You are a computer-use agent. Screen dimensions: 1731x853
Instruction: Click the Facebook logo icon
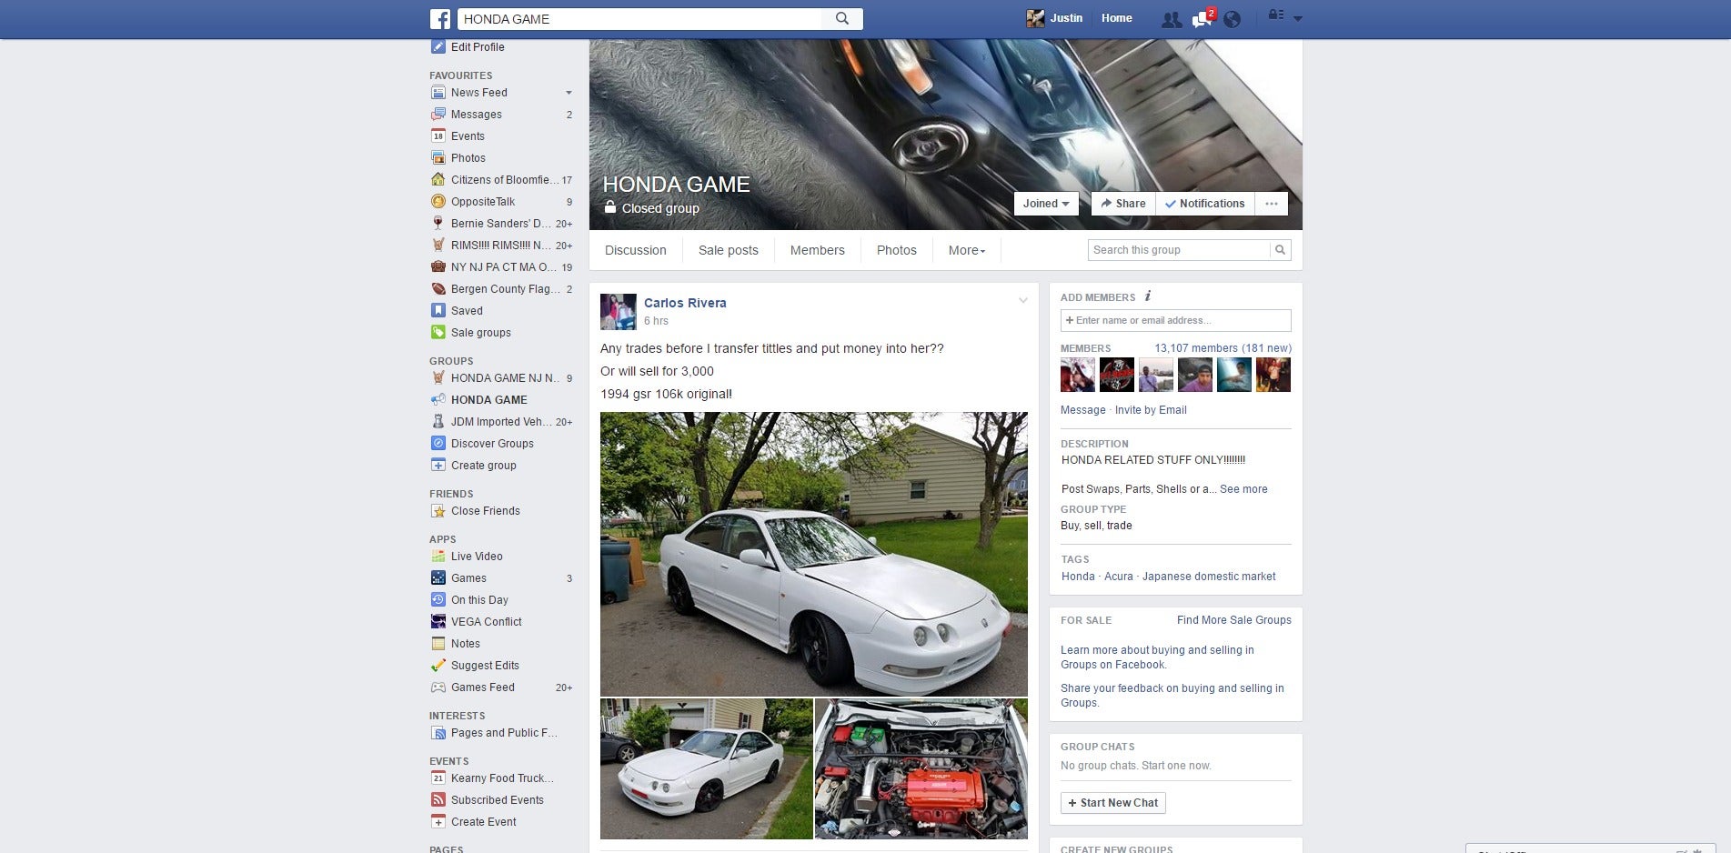tap(440, 18)
